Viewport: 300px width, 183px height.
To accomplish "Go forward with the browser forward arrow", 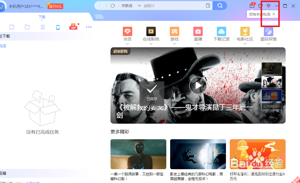I will coord(106,6).
